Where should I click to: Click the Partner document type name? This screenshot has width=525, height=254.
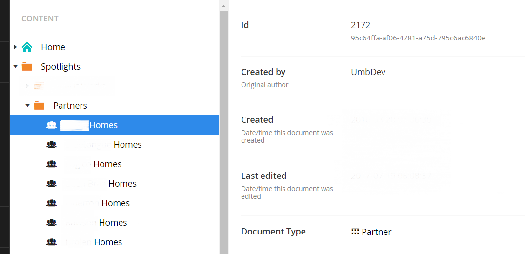(376, 232)
